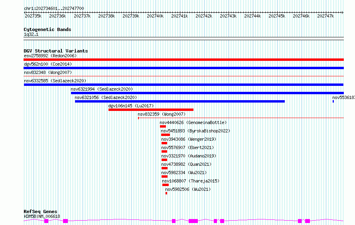Click the red block under nsv5451893
The height and width of the screenshot is (225, 355).
click(x=166, y=135)
